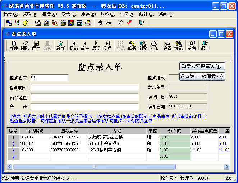Click the colored dots grid icon in main toolbar

(x=17, y=23)
